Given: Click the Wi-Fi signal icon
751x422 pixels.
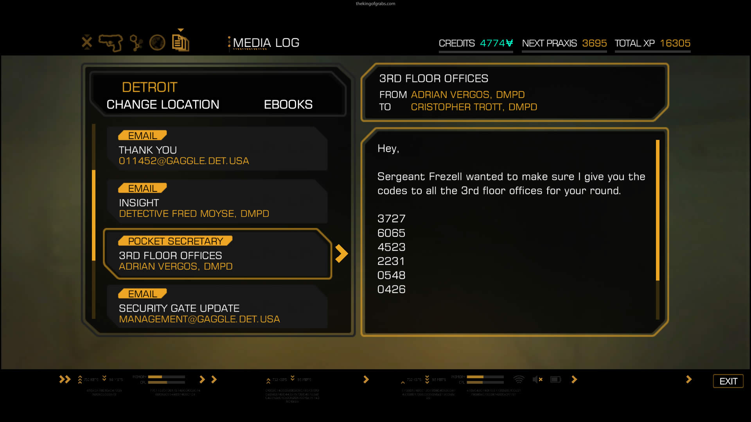Looking at the screenshot, I should pyautogui.click(x=519, y=379).
